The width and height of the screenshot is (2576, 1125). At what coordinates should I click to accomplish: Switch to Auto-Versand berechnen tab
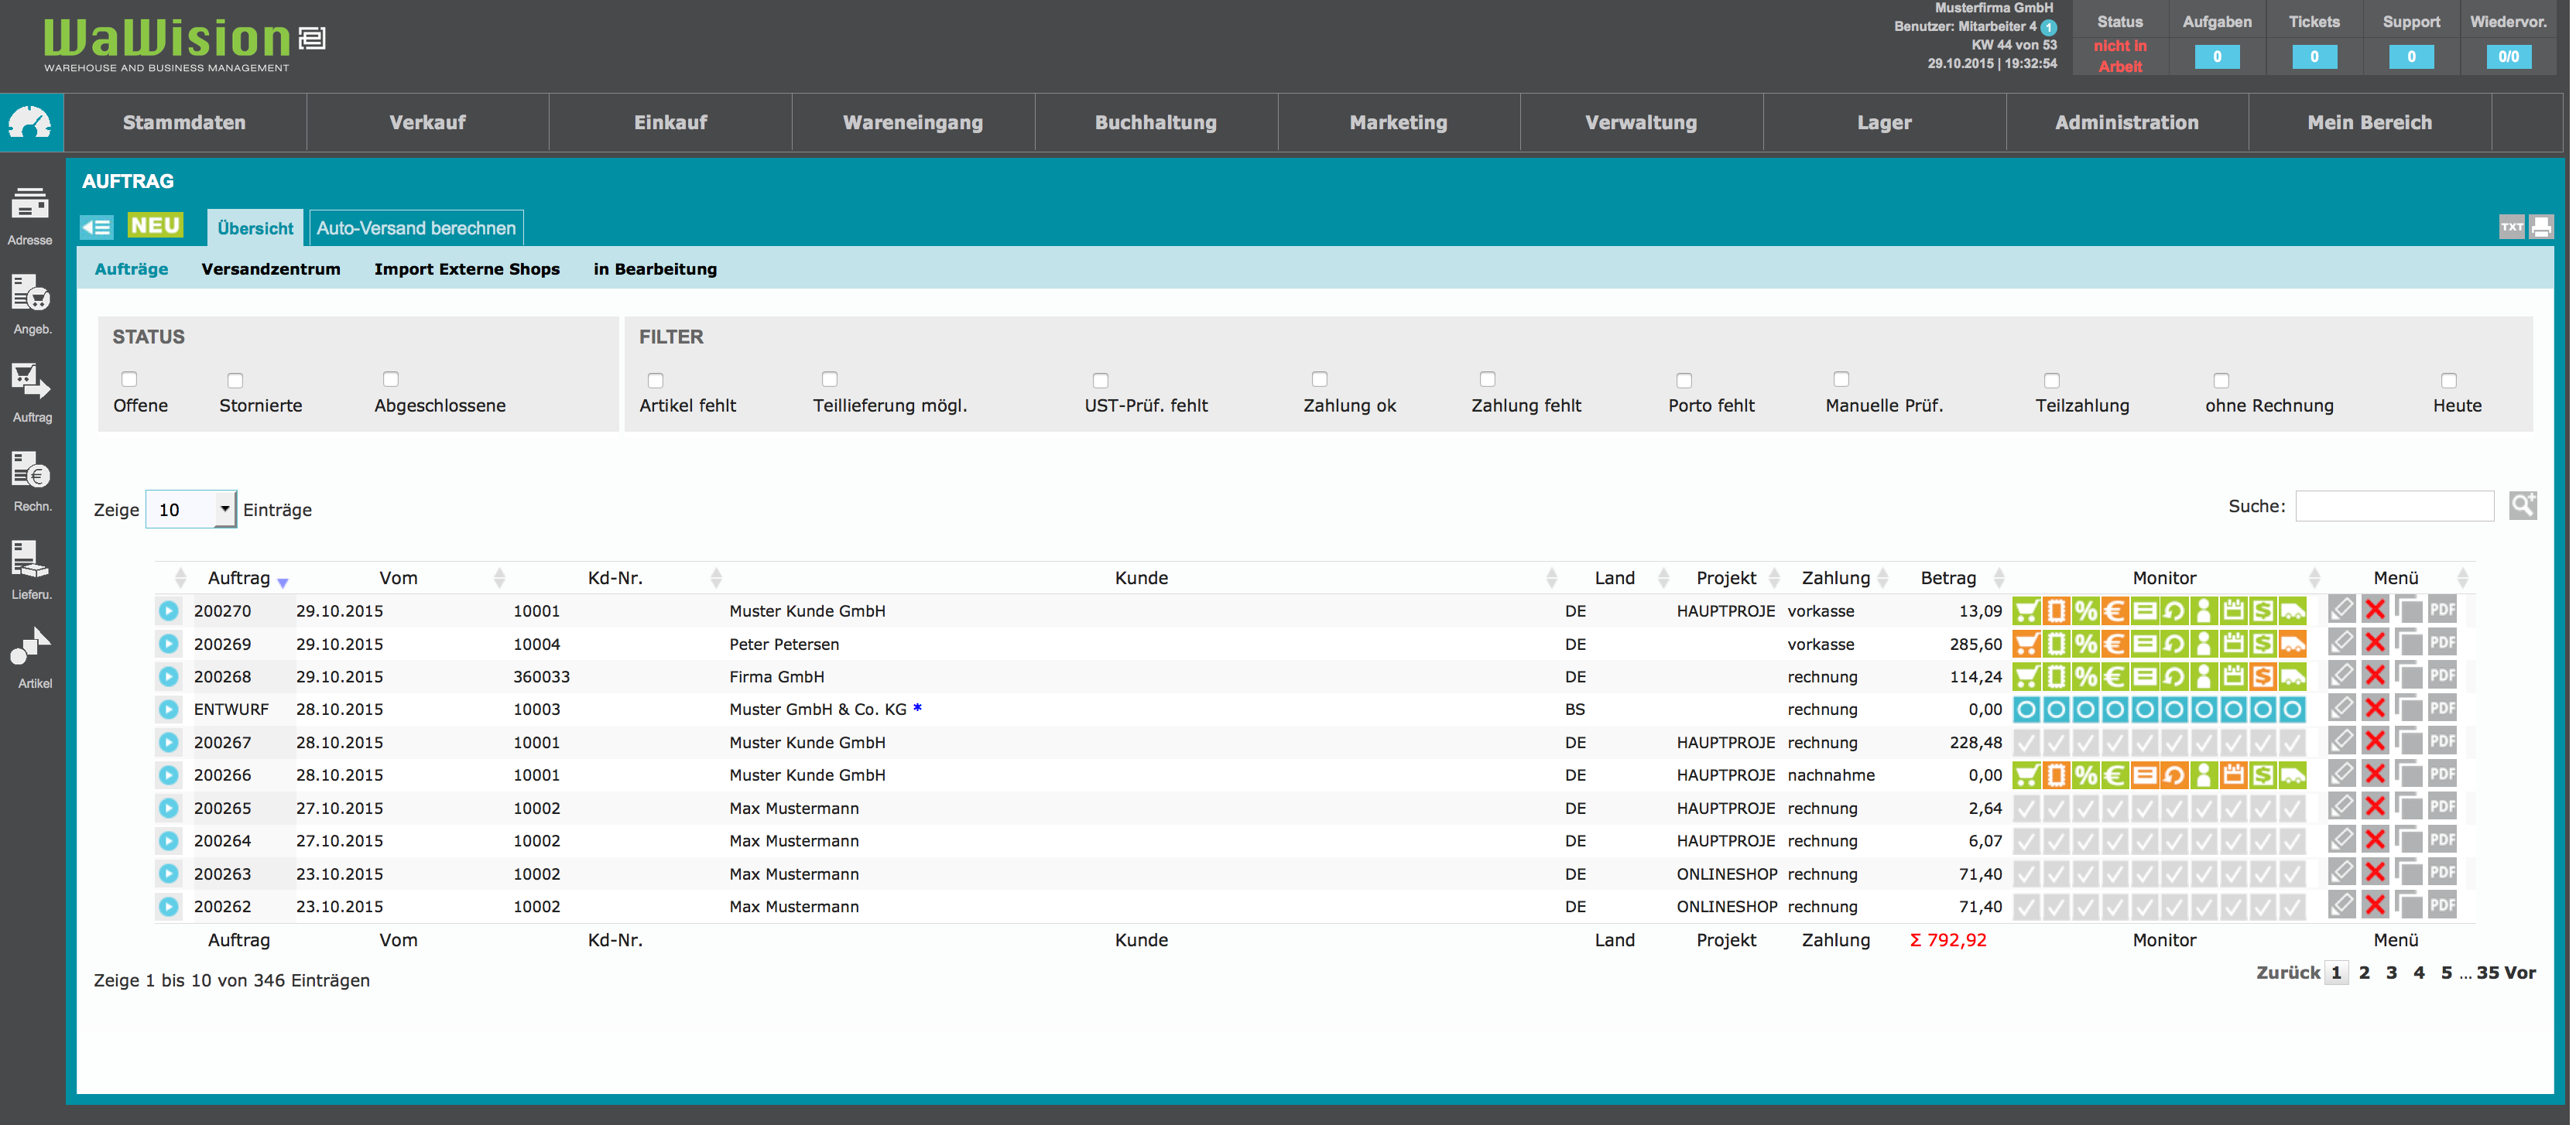pos(416,228)
